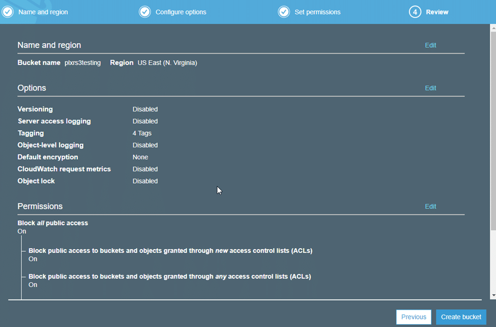Click the Server access logging label
This screenshot has height=327, width=496.
click(x=54, y=121)
